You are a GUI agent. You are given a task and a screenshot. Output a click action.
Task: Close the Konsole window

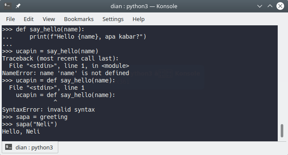280,6
